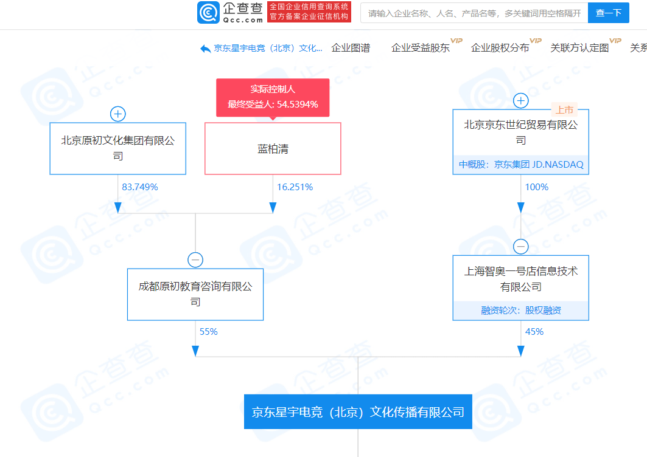This screenshot has height=457, width=647.
Task: Click the 100% share percentage
Action: coord(536,187)
